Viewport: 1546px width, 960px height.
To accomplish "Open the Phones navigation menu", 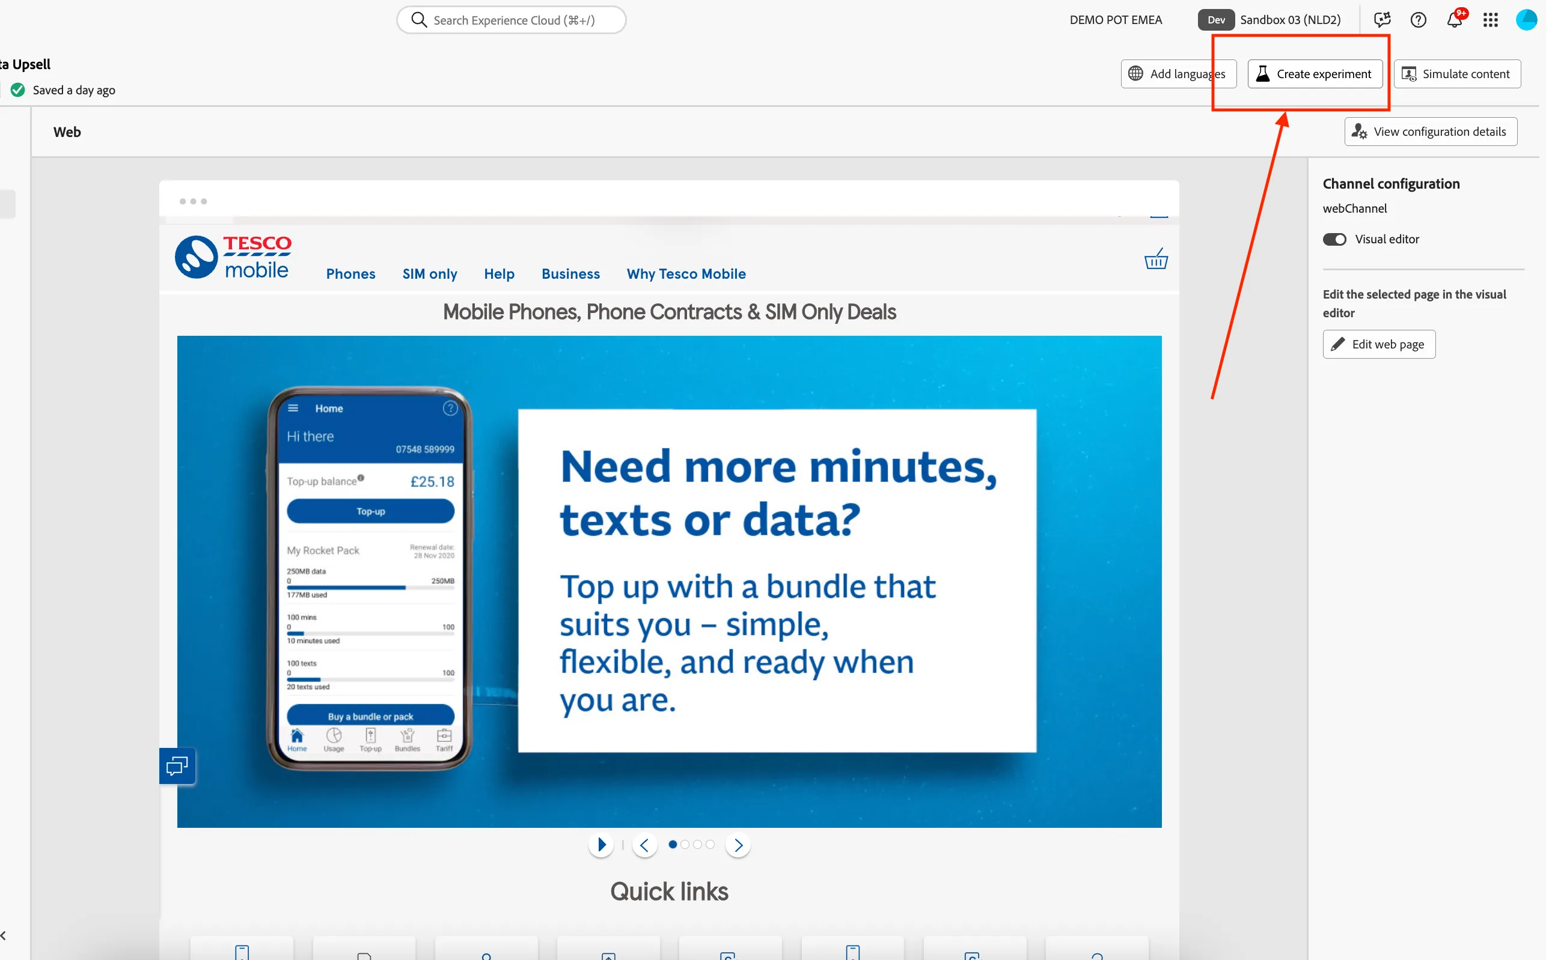I will (x=350, y=274).
